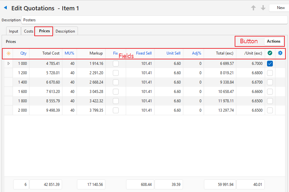Click the blue back arrow beside Edit Quotations
289x192 pixels.
5,8
